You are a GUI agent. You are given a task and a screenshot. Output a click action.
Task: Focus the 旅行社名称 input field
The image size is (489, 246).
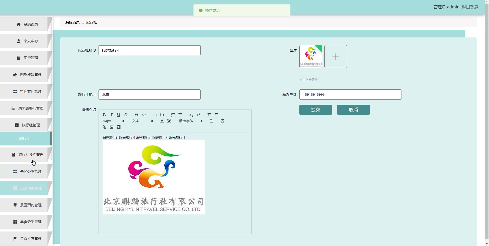[x=150, y=50]
